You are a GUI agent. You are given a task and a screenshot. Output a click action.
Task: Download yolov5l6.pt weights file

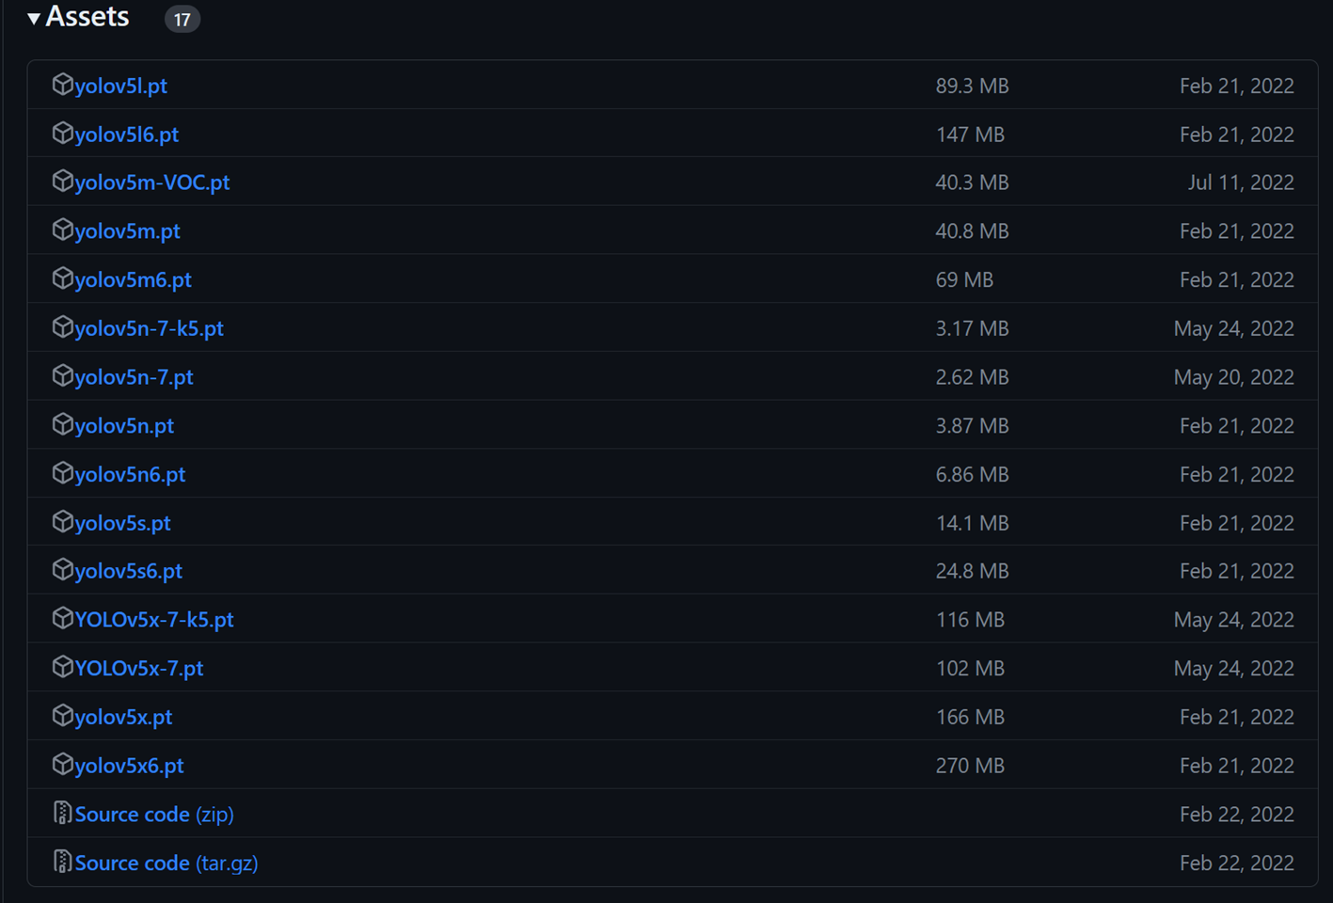[127, 135]
